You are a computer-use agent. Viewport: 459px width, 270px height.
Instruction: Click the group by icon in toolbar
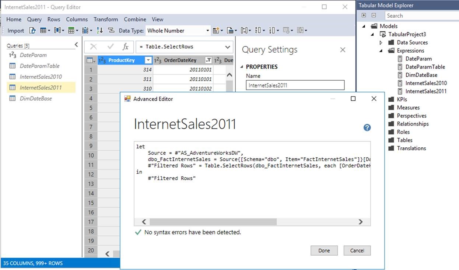[x=111, y=31]
